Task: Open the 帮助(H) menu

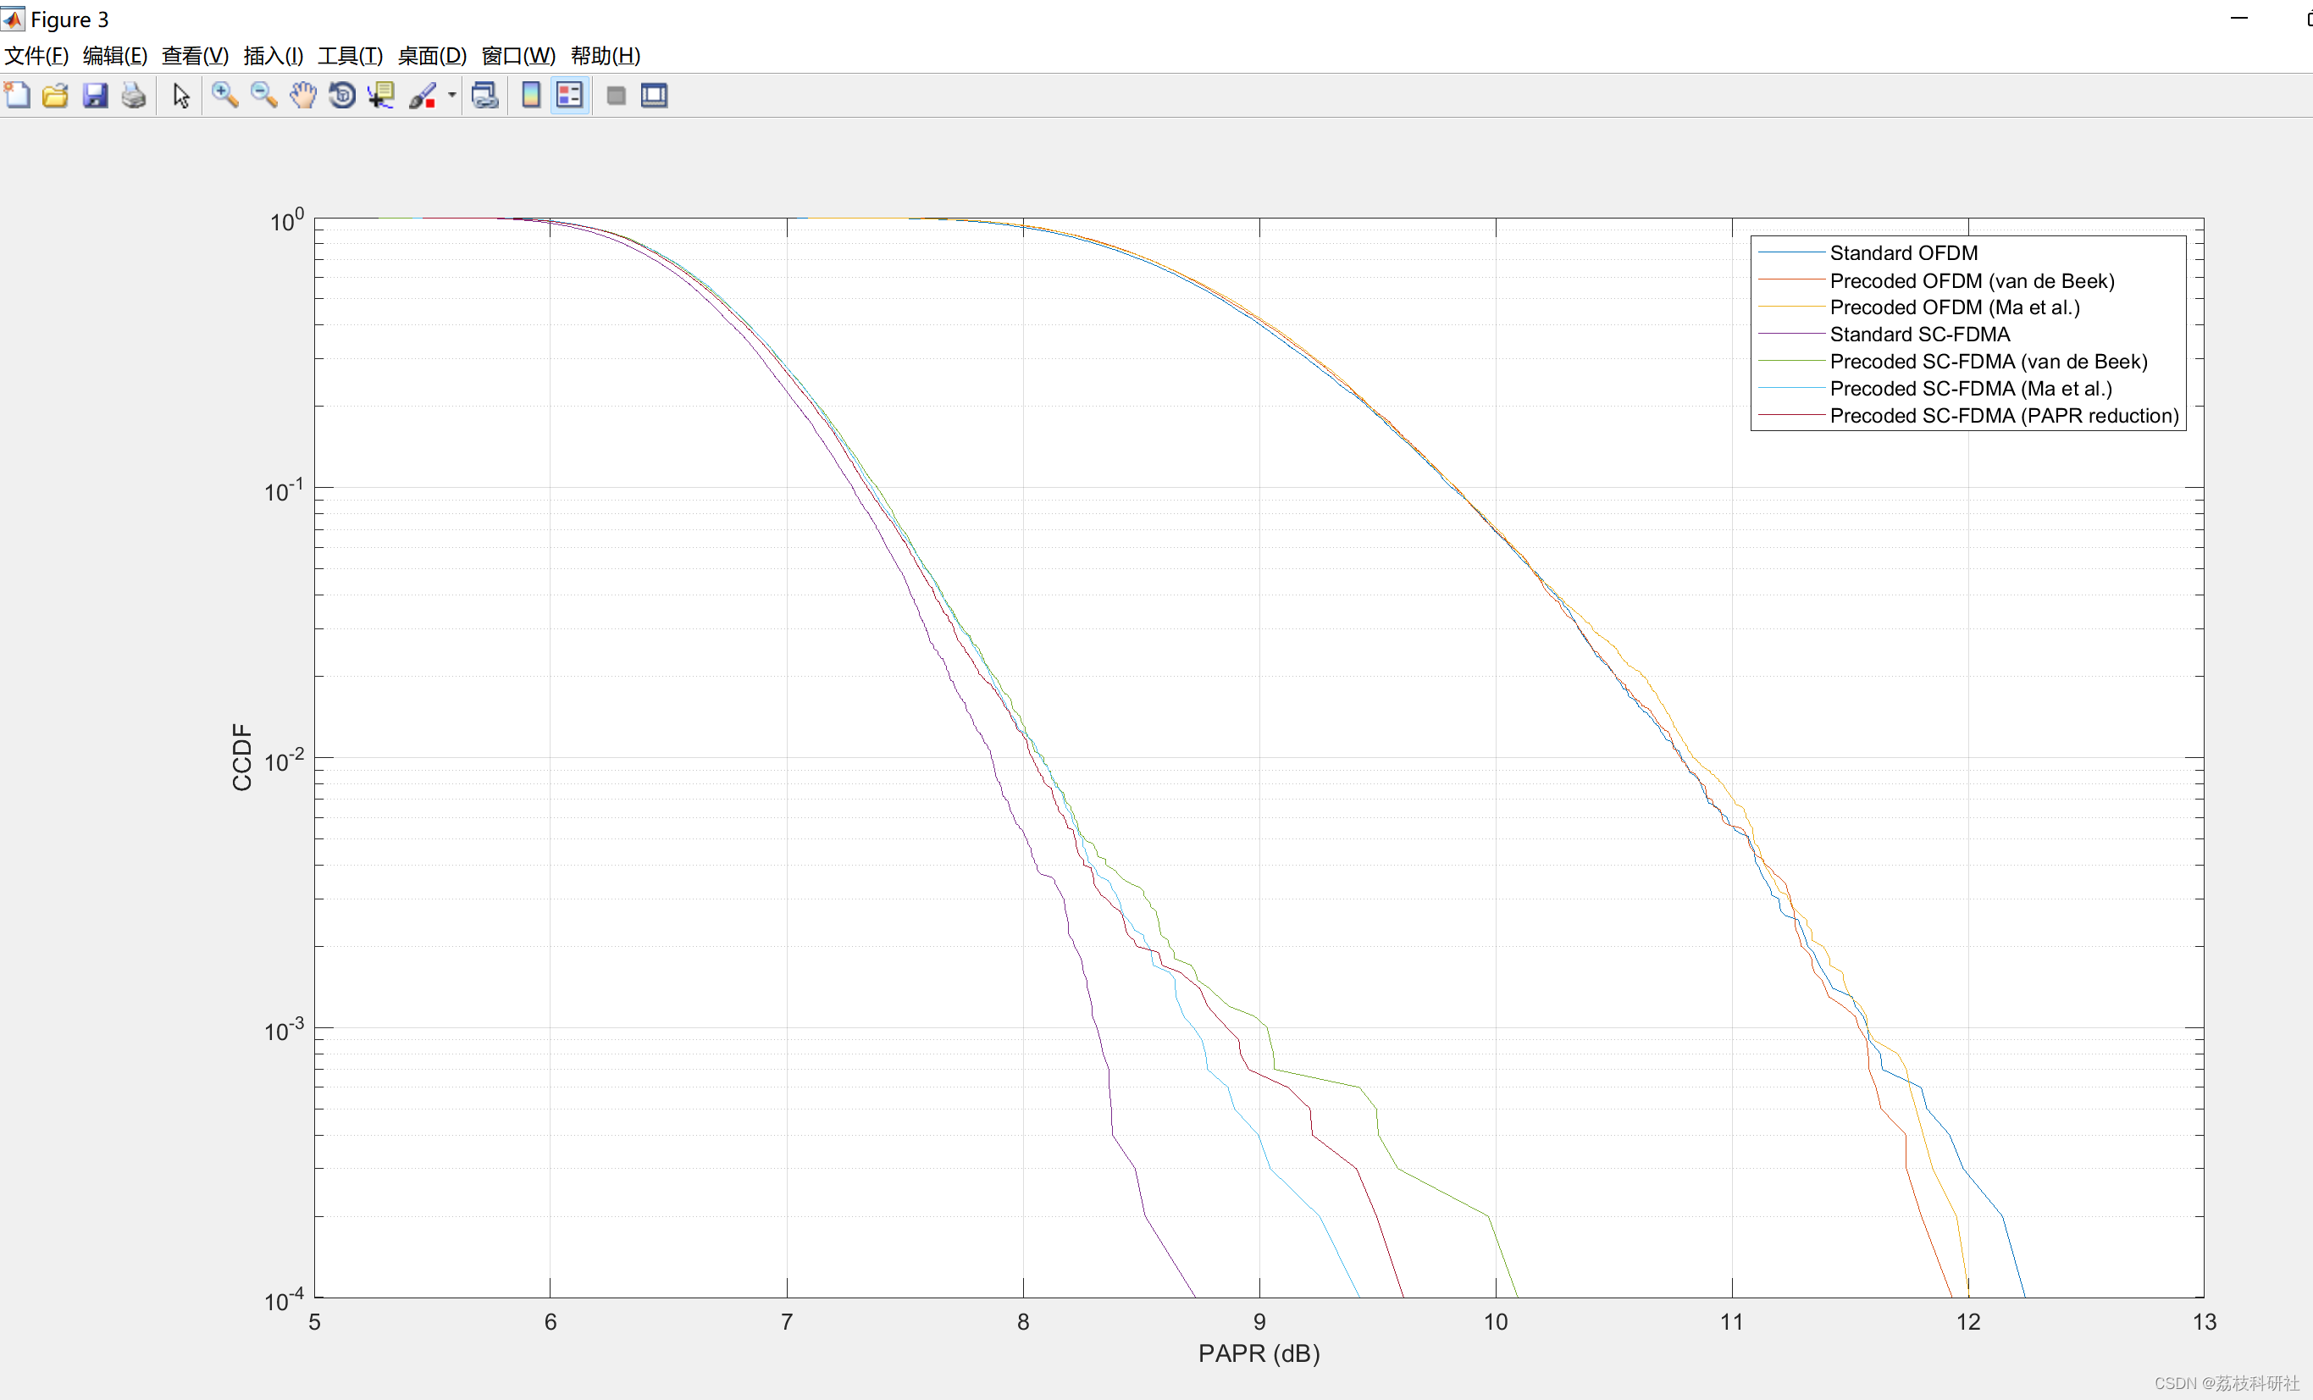Action: (x=606, y=55)
